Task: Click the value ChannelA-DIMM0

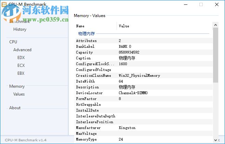Action: pyautogui.click(x=133, y=93)
